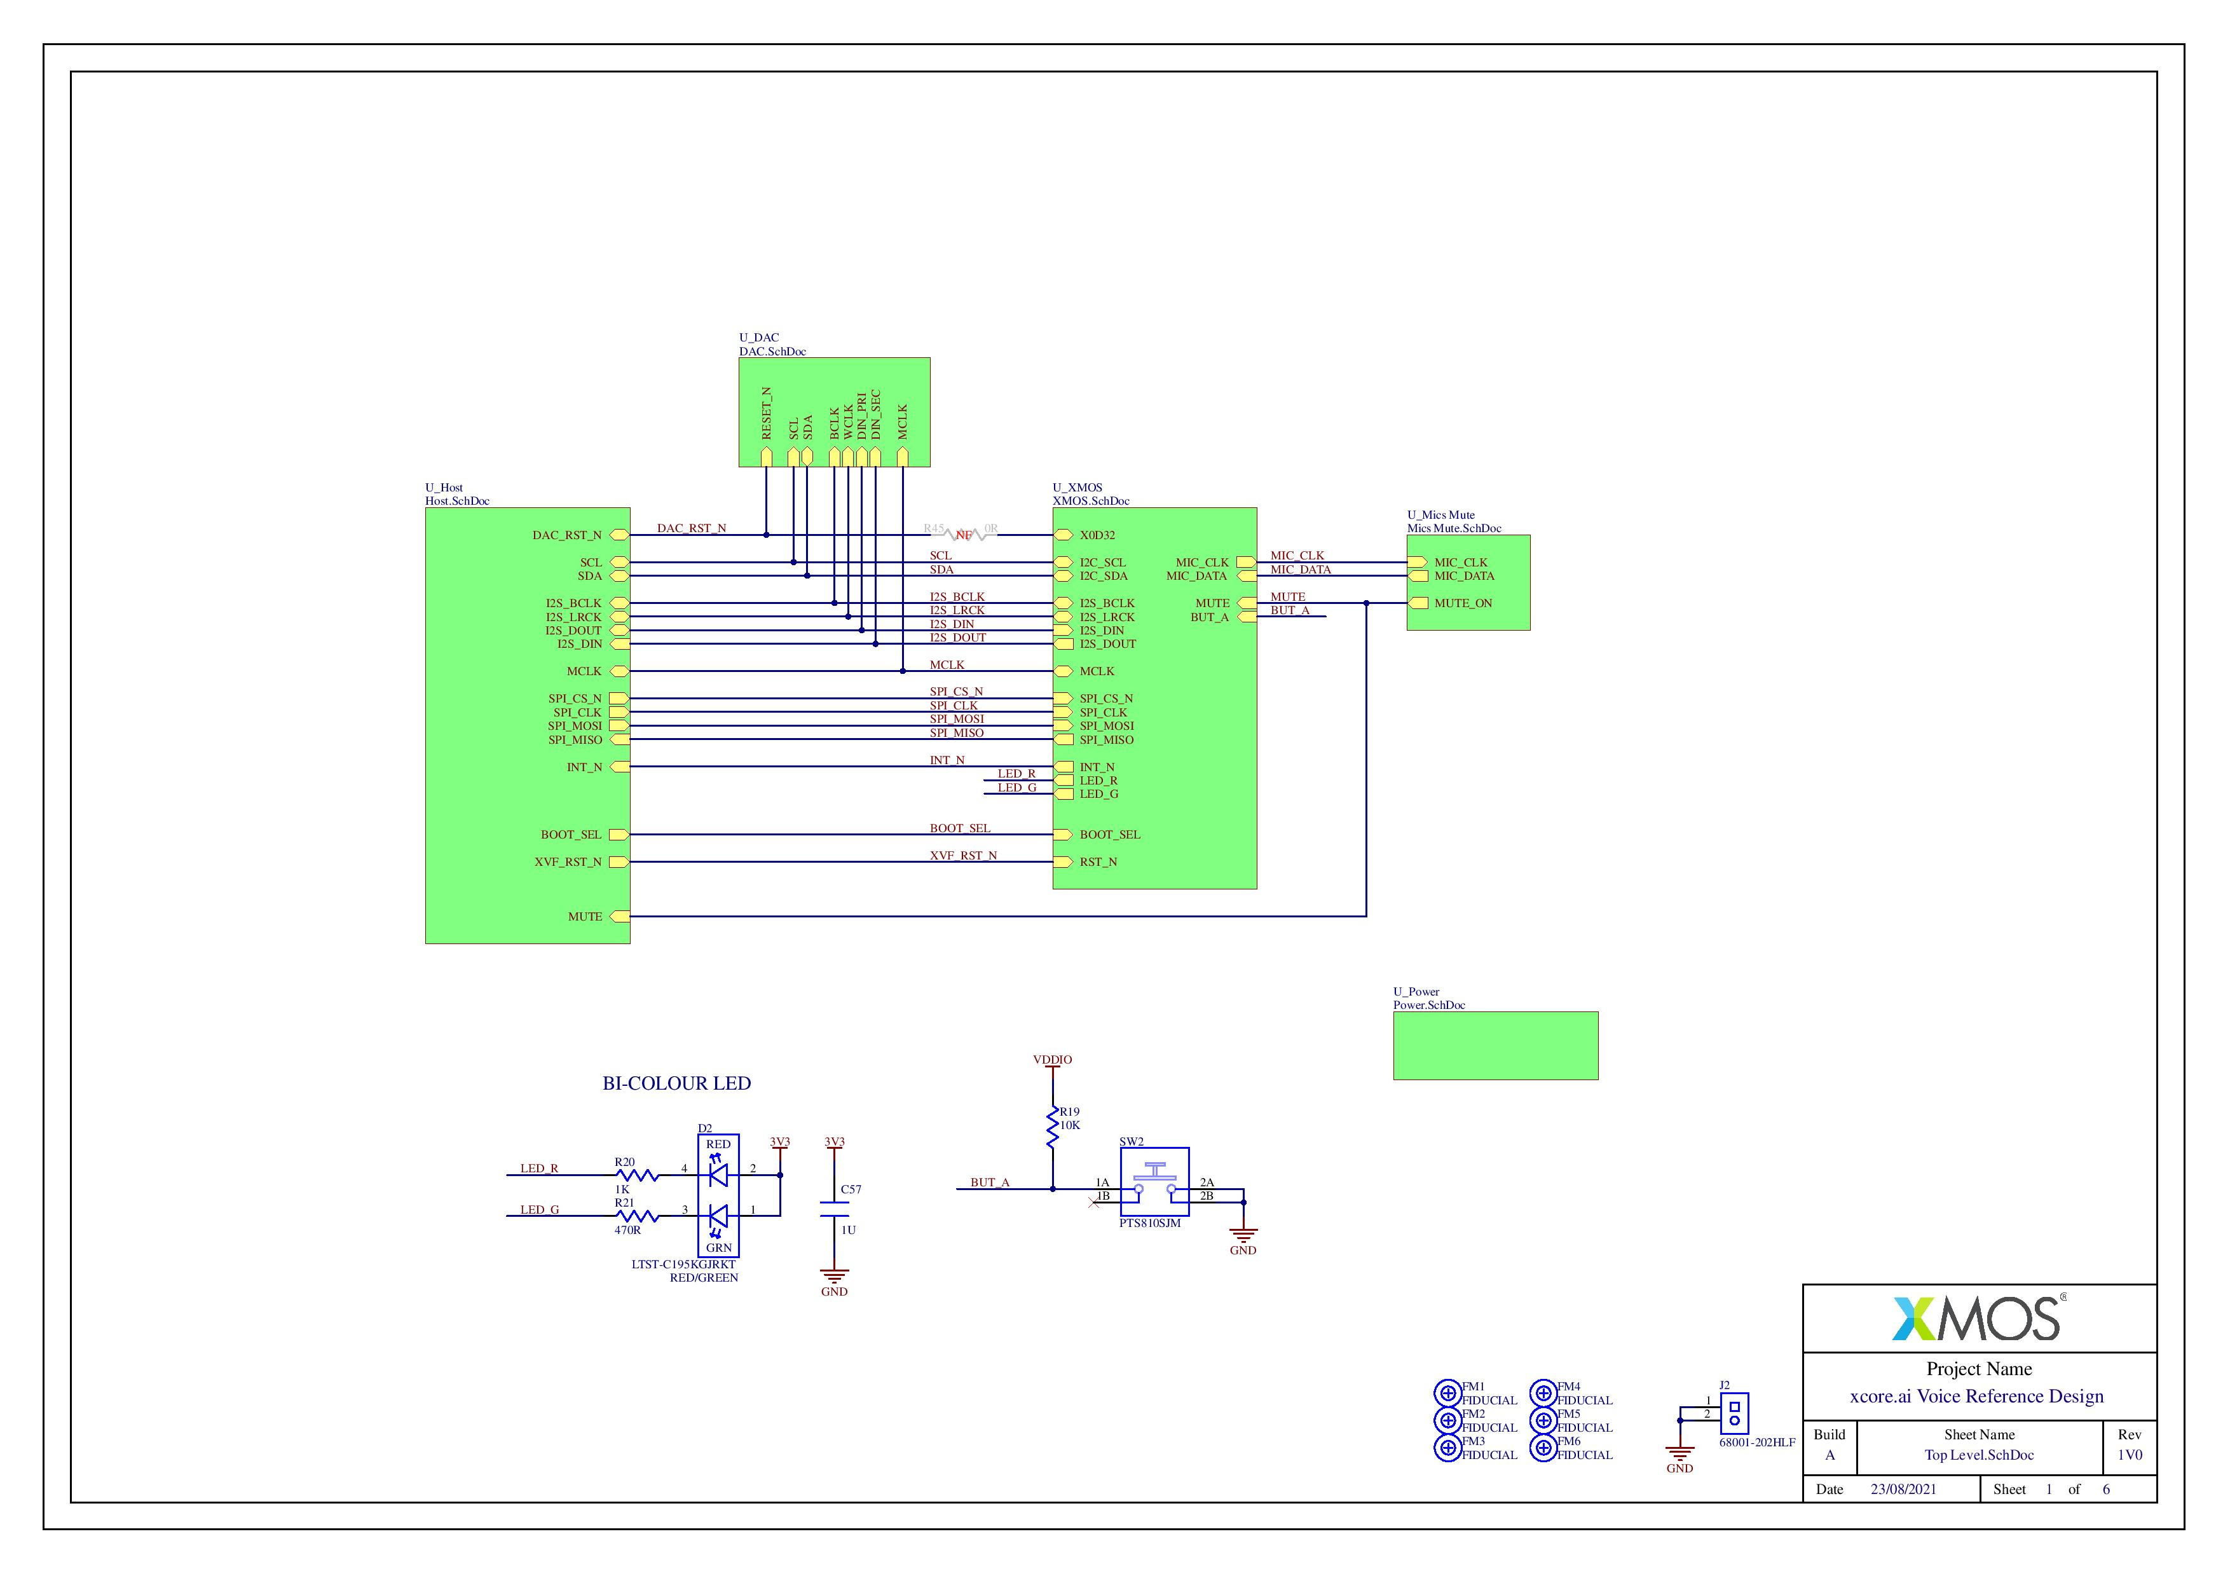2230x1576 pixels.
Task: Select the U_Host sheet symbol block
Action: [528, 725]
